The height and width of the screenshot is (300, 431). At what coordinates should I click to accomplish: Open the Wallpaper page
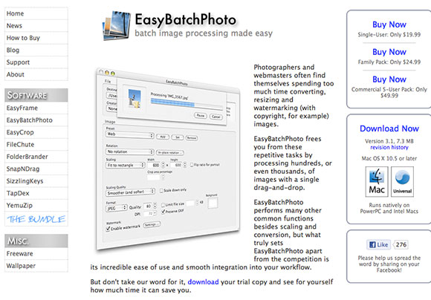pyautogui.click(x=36, y=266)
